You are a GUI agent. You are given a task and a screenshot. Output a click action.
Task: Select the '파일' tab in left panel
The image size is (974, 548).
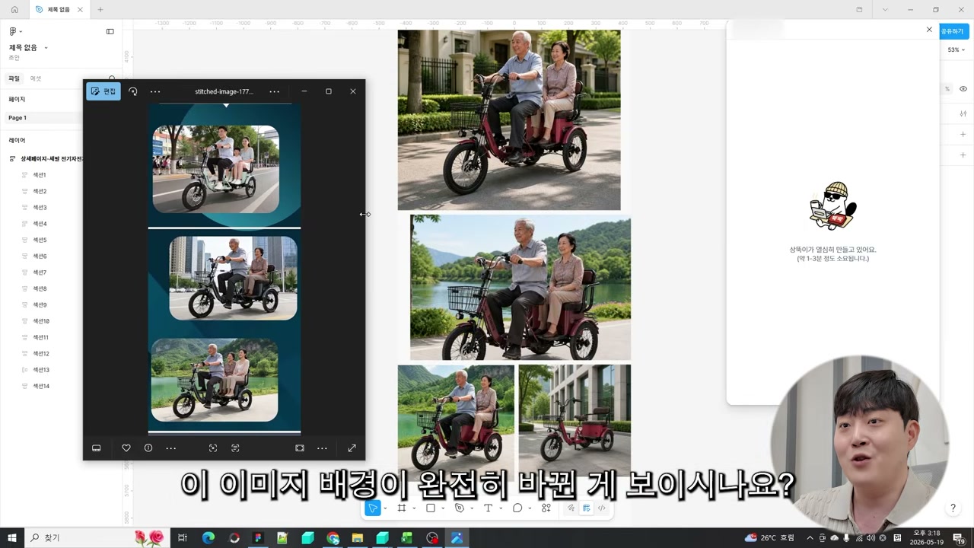[x=14, y=78]
